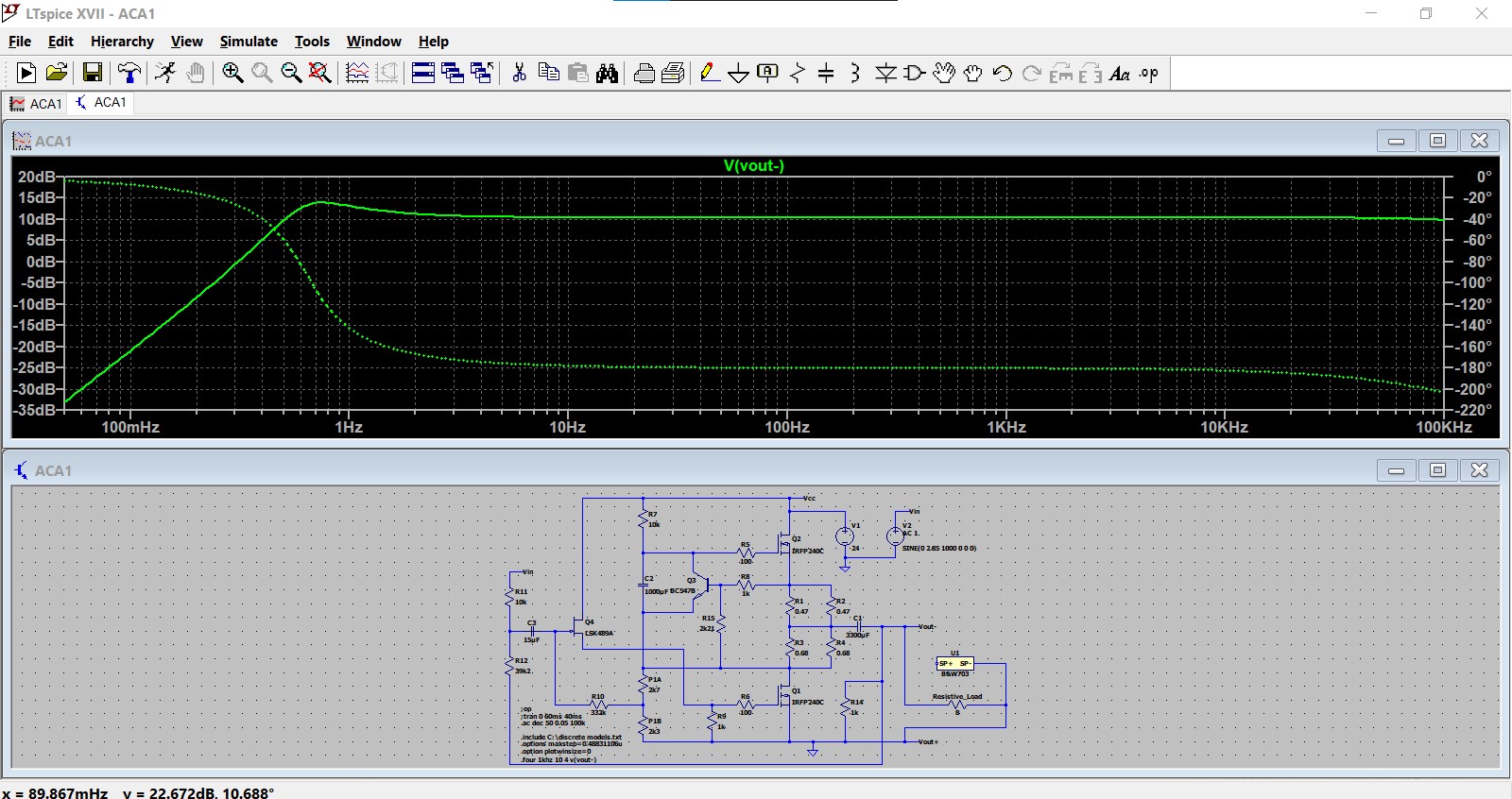Click the Copy toolbar icon
Image resolution: width=1512 pixels, height=799 pixels.
[548, 73]
